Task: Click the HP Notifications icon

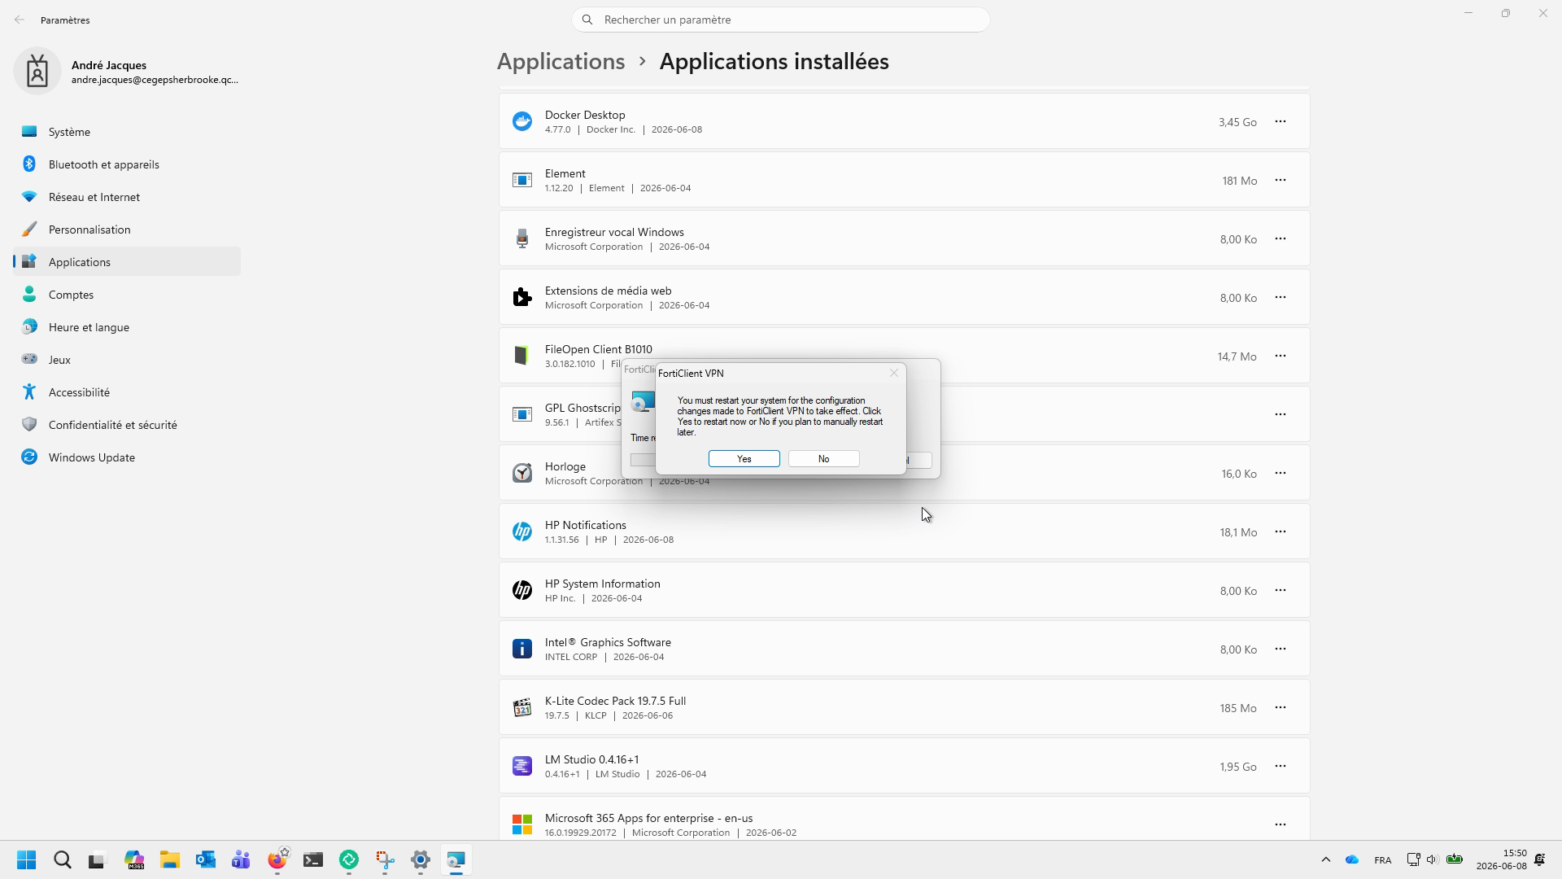Action: coord(522,531)
